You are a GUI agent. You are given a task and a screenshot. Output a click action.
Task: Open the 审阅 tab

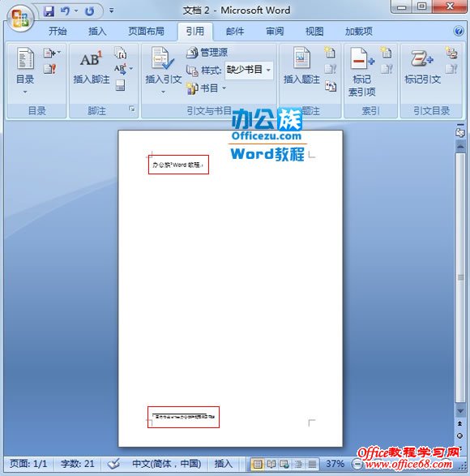[x=275, y=32]
